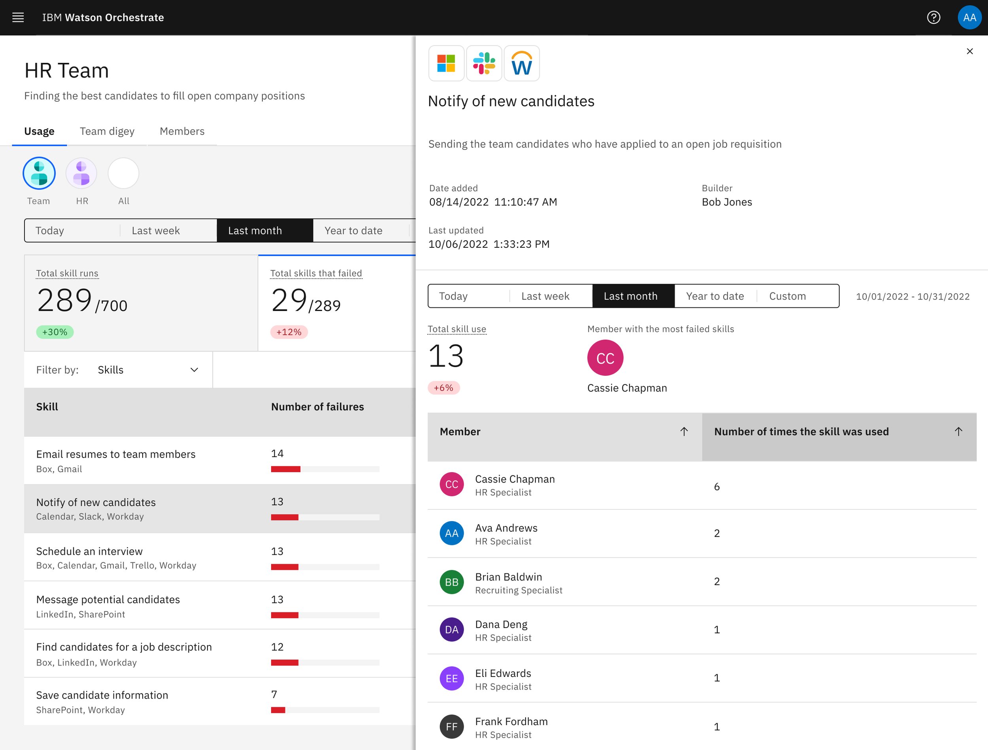988x750 pixels.
Task: Open the AA user profile avatar in the header
Action: (x=969, y=17)
